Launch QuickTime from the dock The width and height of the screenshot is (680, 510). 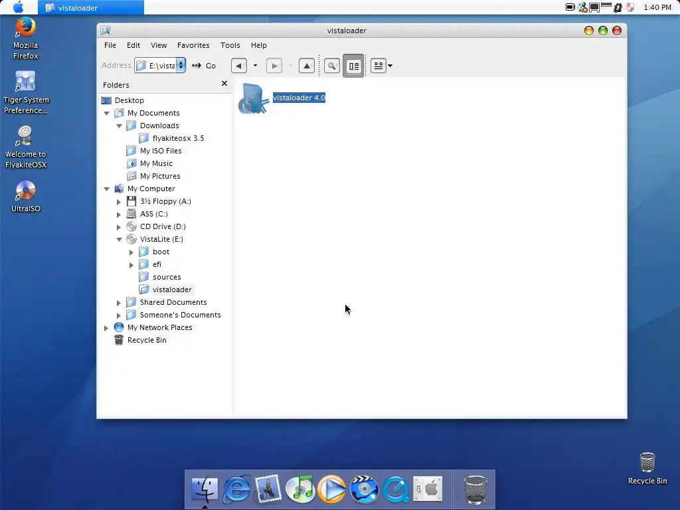396,489
